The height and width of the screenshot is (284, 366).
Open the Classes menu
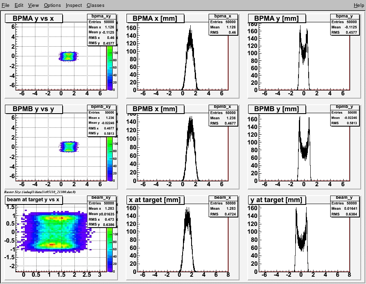point(96,5)
